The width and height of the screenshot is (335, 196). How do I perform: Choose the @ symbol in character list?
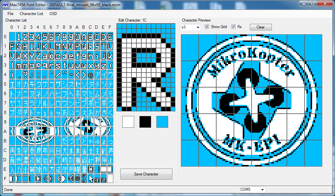[x=91, y=74]
